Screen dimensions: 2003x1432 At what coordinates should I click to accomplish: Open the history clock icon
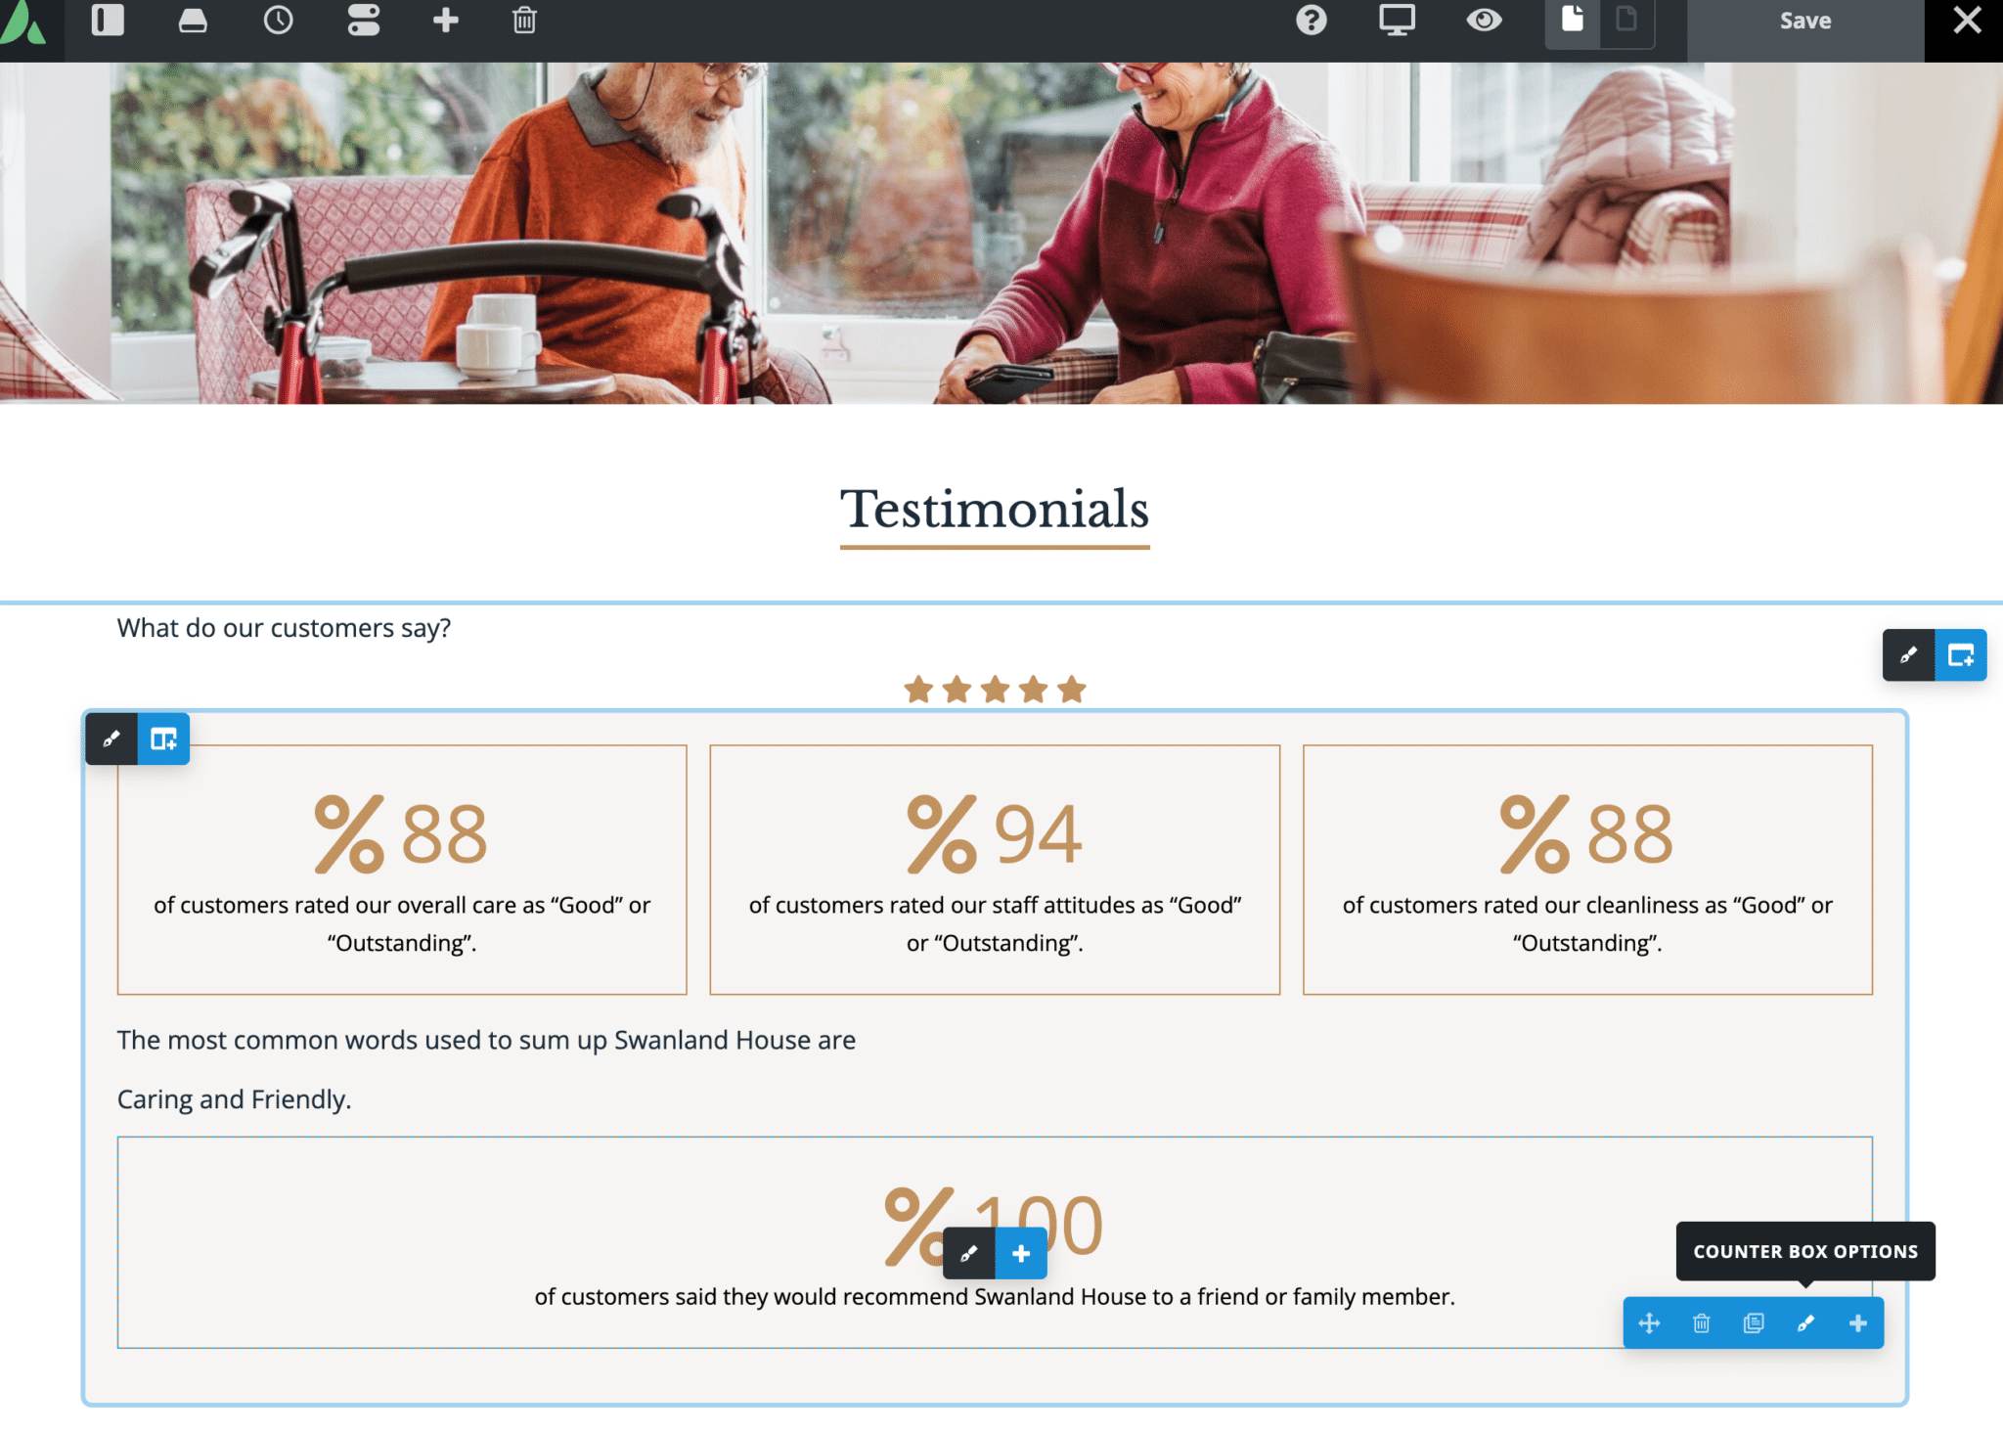(278, 21)
